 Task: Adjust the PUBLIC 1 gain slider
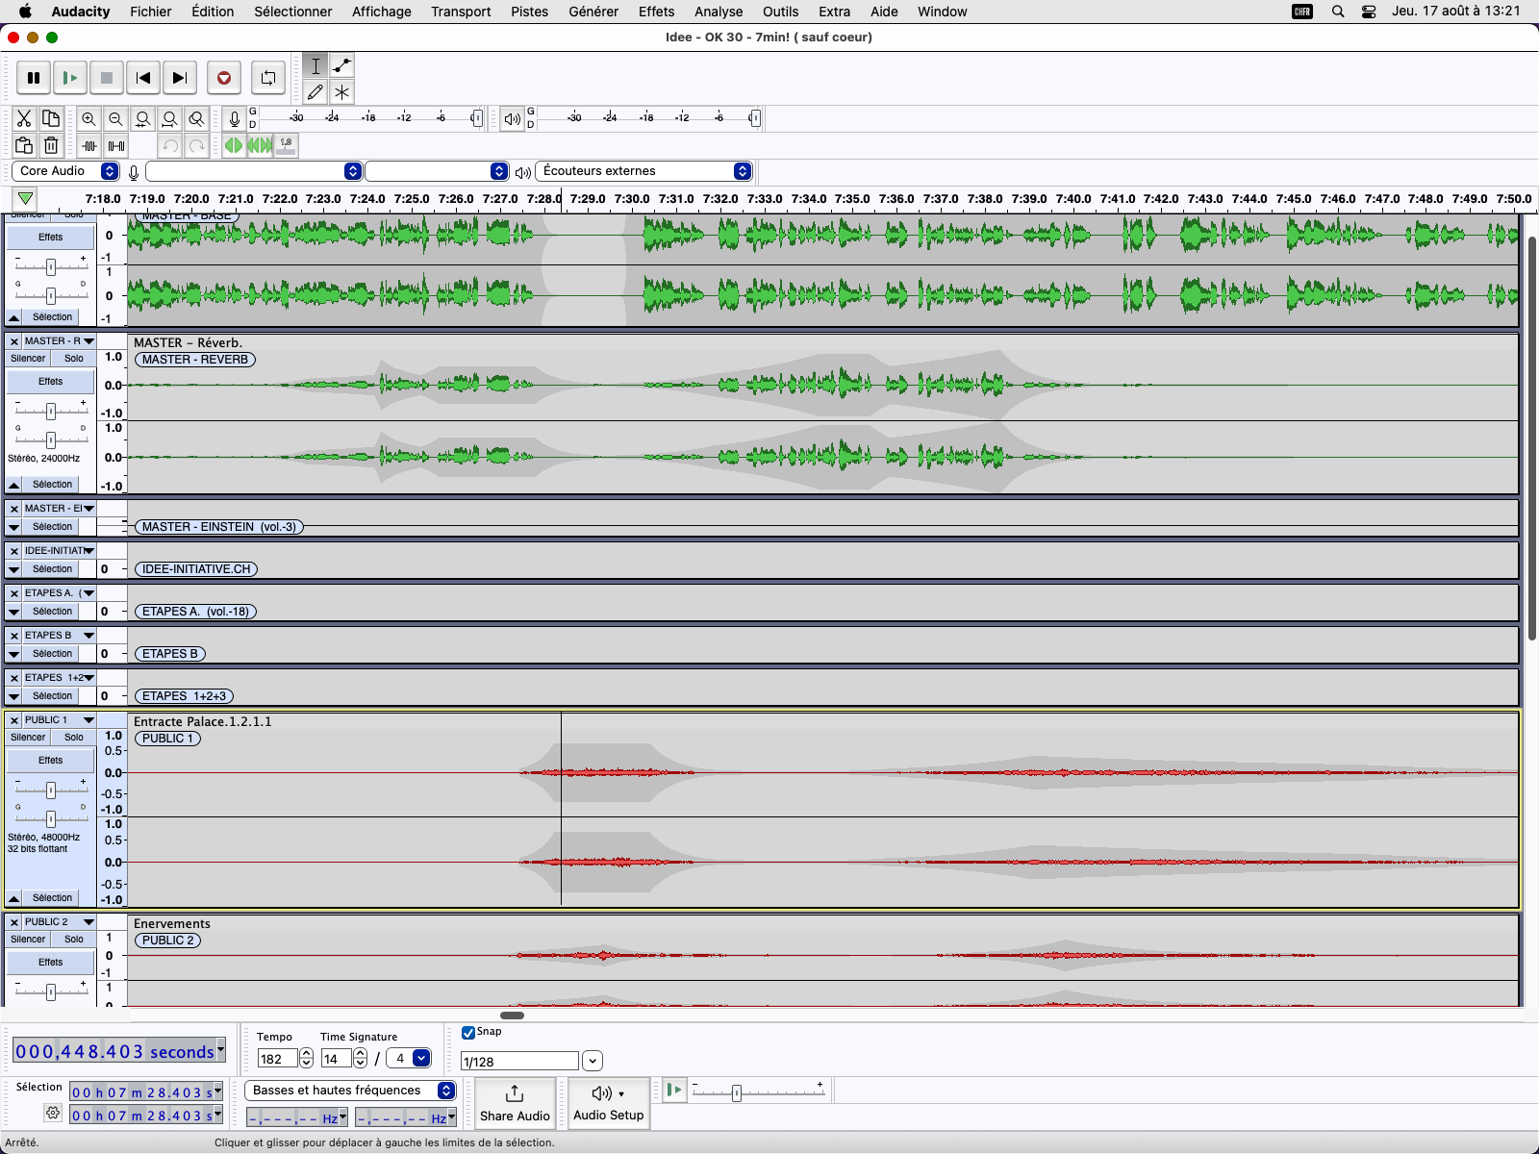[51, 790]
